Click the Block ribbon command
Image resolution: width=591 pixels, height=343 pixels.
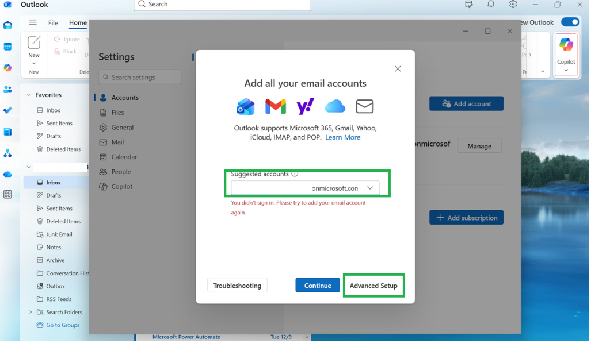pyautogui.click(x=65, y=52)
